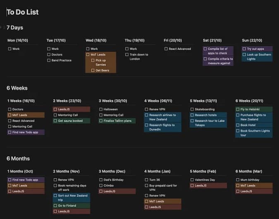Tick the Pick up Sarnies sub-task checkbox
This screenshot has width=279, height=219.
93,60
